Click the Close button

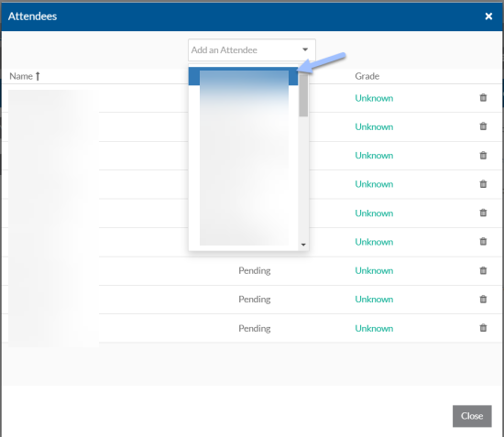tap(472, 416)
